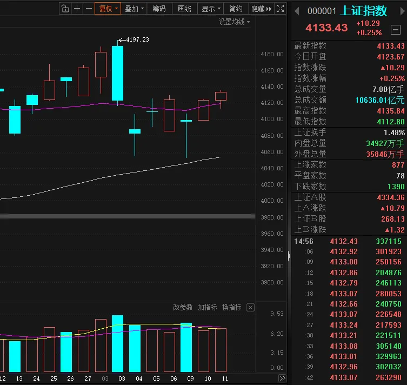Click 换指标 to change indicator
The width and height of the screenshot is (407, 385).
[231, 307]
